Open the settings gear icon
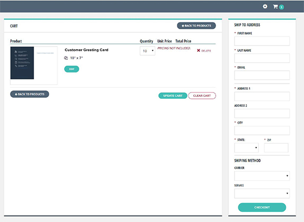The width and height of the screenshot is (304, 222). coord(265,6)
